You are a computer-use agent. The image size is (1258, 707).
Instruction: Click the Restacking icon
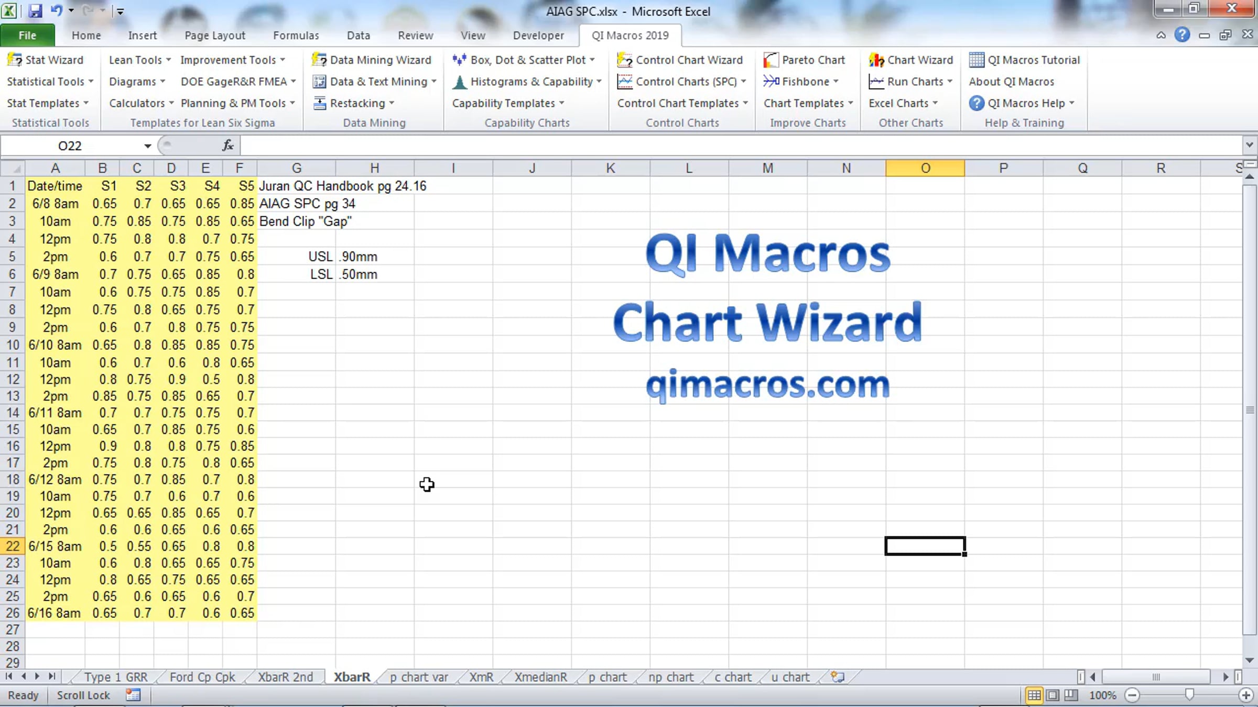point(319,103)
